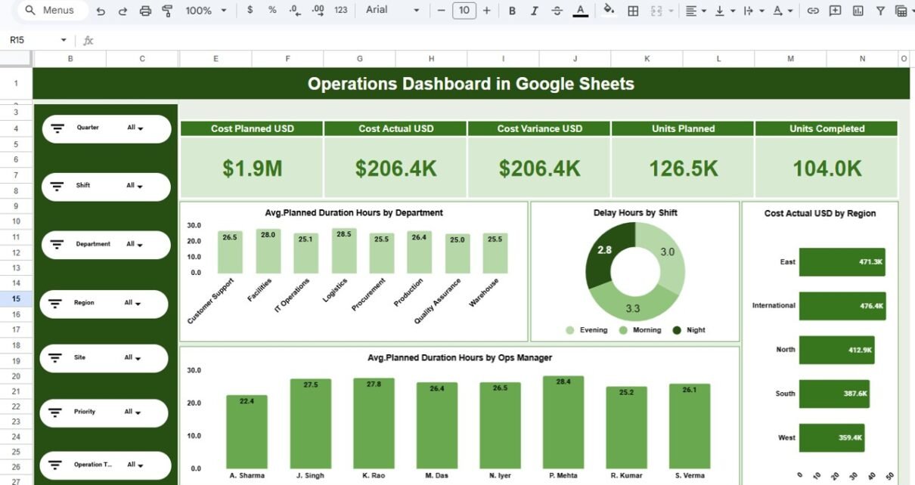Open the Arial font dropdown
Image resolution: width=915 pixels, height=485 pixels.
click(392, 11)
